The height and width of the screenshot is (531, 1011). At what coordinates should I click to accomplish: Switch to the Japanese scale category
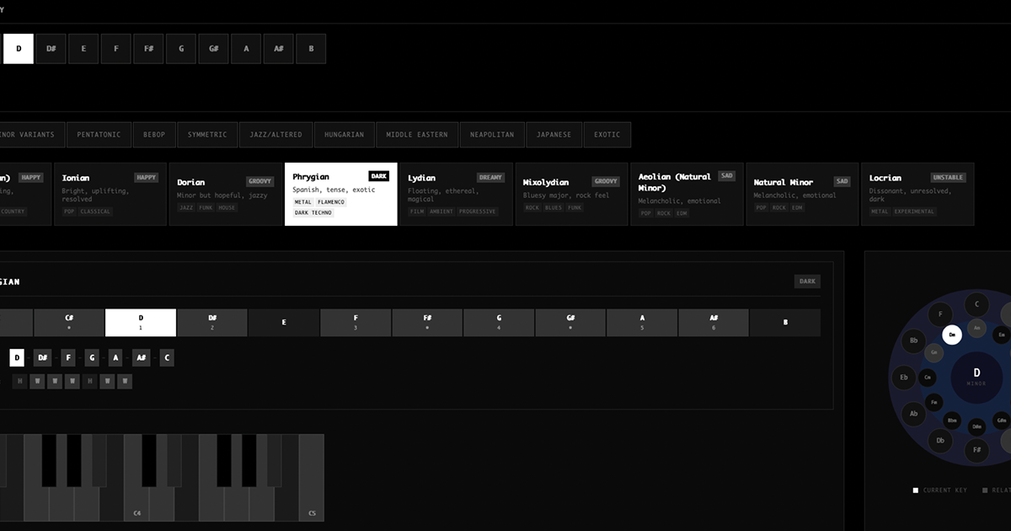(x=554, y=135)
